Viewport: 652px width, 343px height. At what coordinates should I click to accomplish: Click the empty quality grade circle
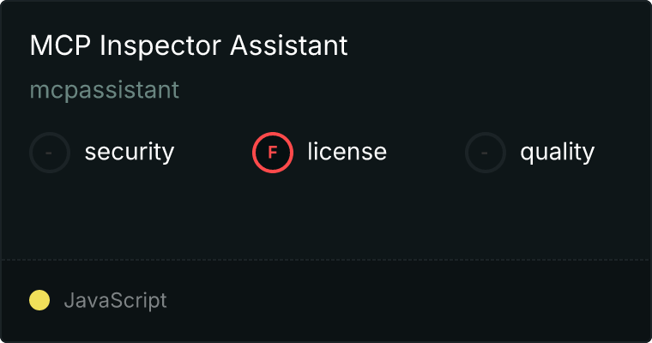tap(486, 153)
